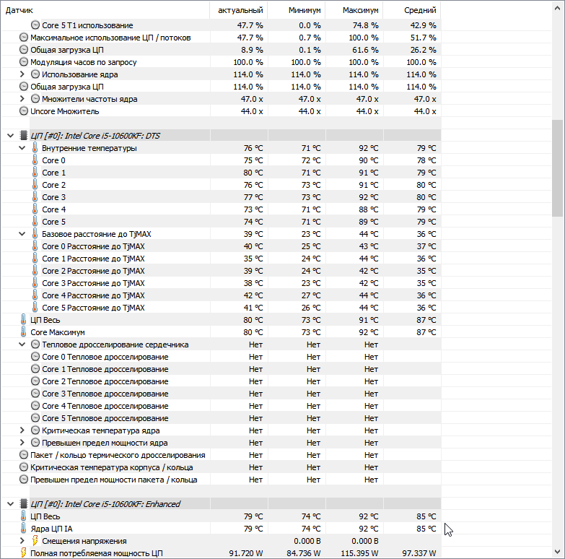Click thermometer icon next to Core 3
This screenshot has height=559, width=565.
[x=35, y=197]
